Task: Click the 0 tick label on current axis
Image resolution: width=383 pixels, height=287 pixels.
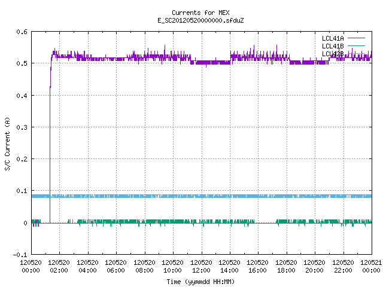Action: click(x=25, y=223)
